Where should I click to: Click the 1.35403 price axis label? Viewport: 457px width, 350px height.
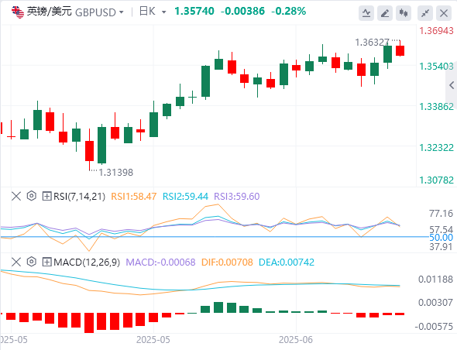click(436, 67)
